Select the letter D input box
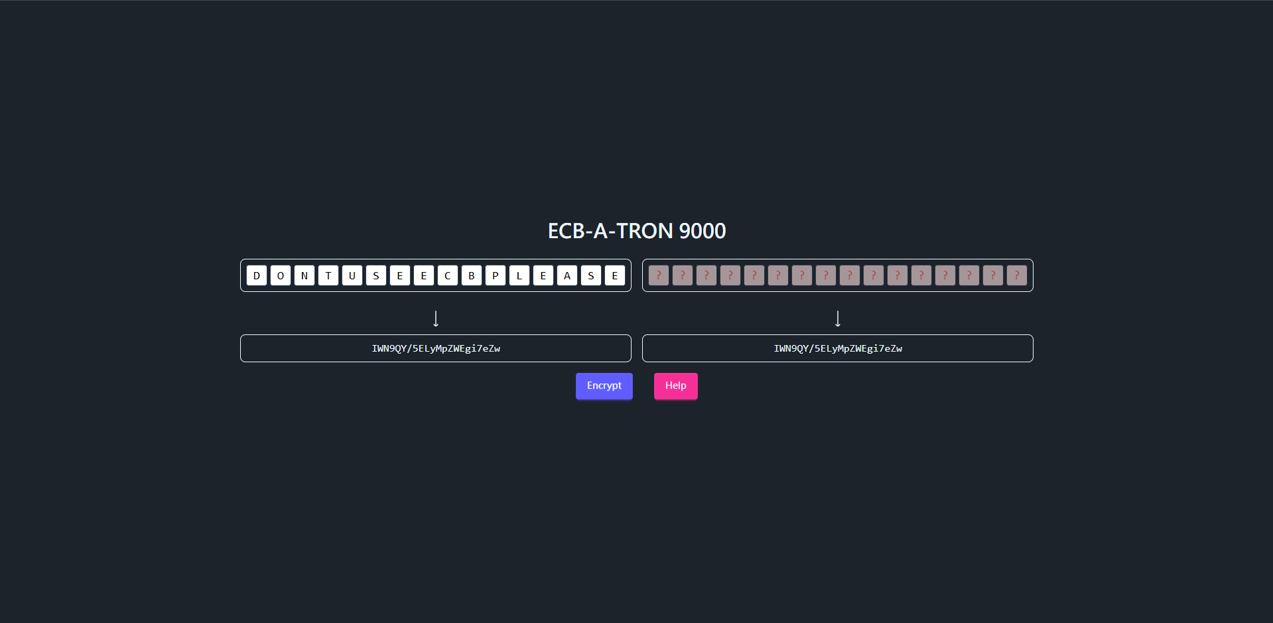Screen dimensions: 1273x623 tap(257, 275)
